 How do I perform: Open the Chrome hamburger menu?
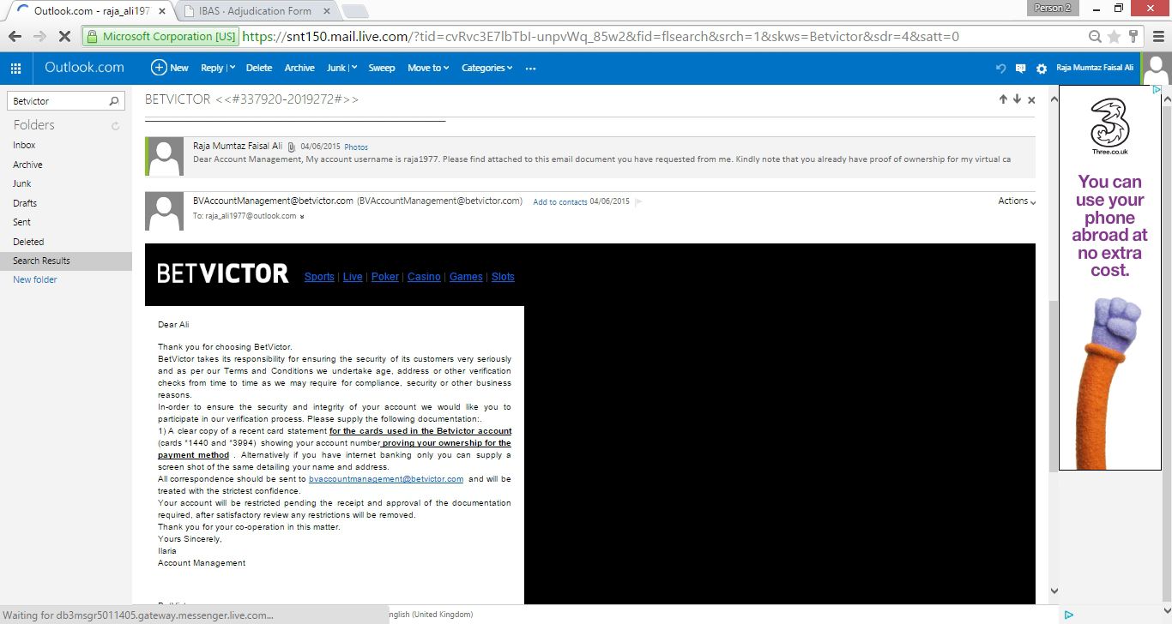(1157, 37)
